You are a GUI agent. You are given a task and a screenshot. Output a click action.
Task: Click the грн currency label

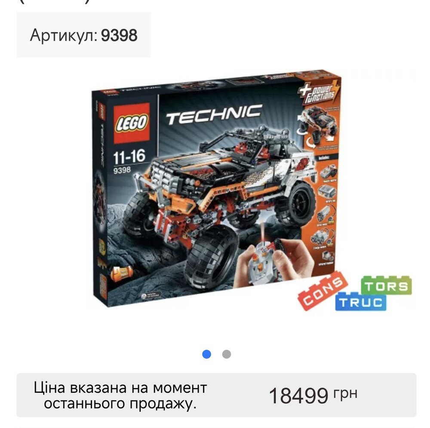pos(345,394)
